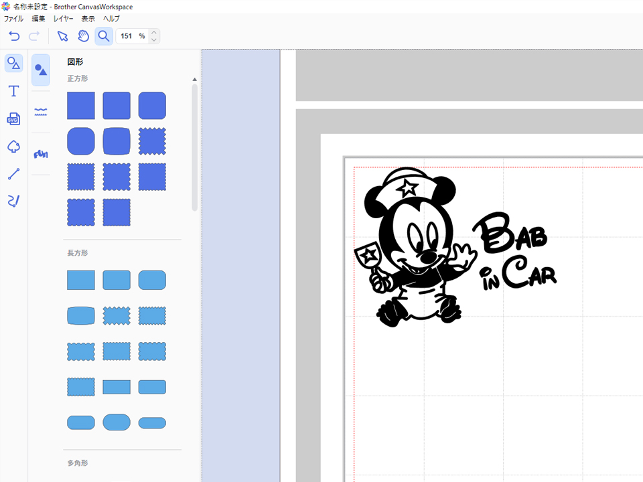Insert the strongly rounded square, top row
Viewport: 643px width, 482px height.
152,105
